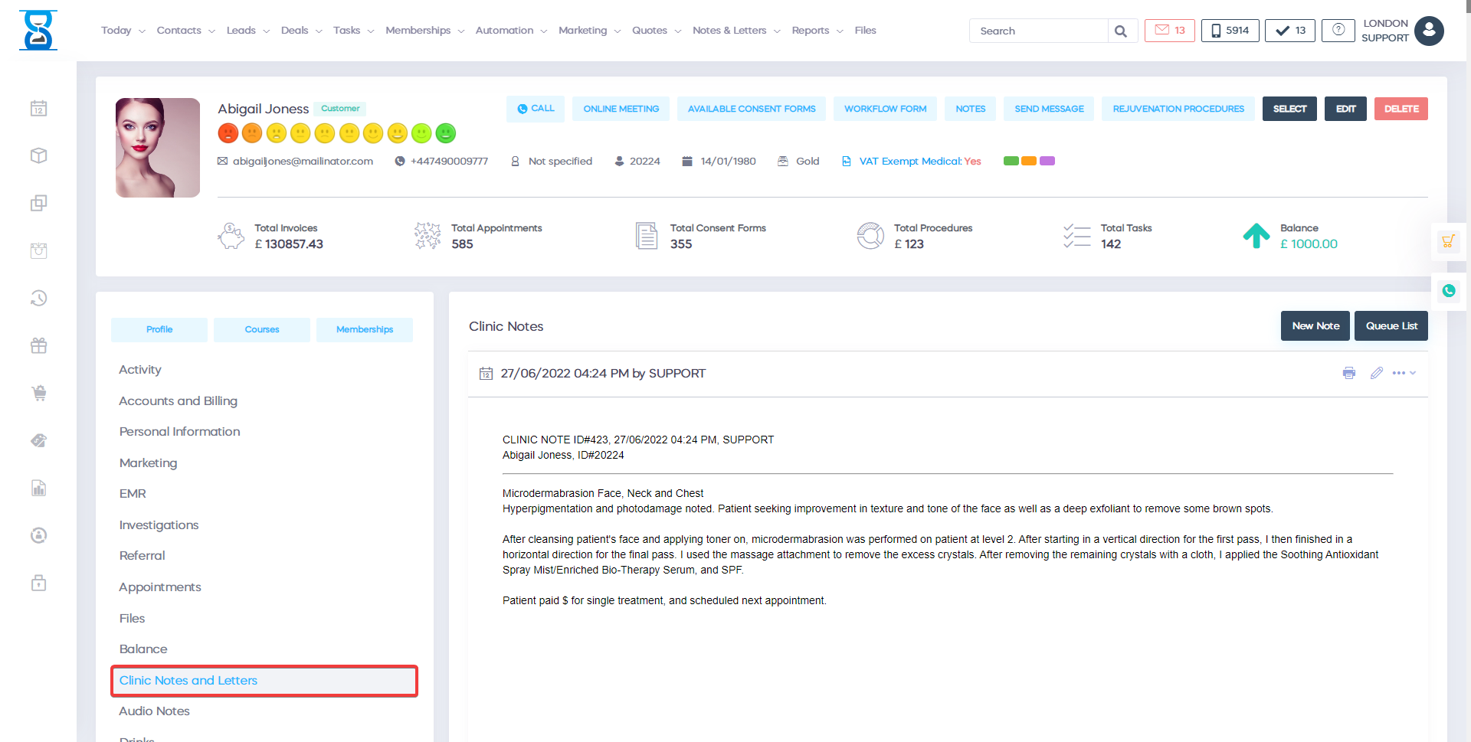This screenshot has height=742, width=1471.
Task: Open Accounts and Billing section
Action: point(178,400)
